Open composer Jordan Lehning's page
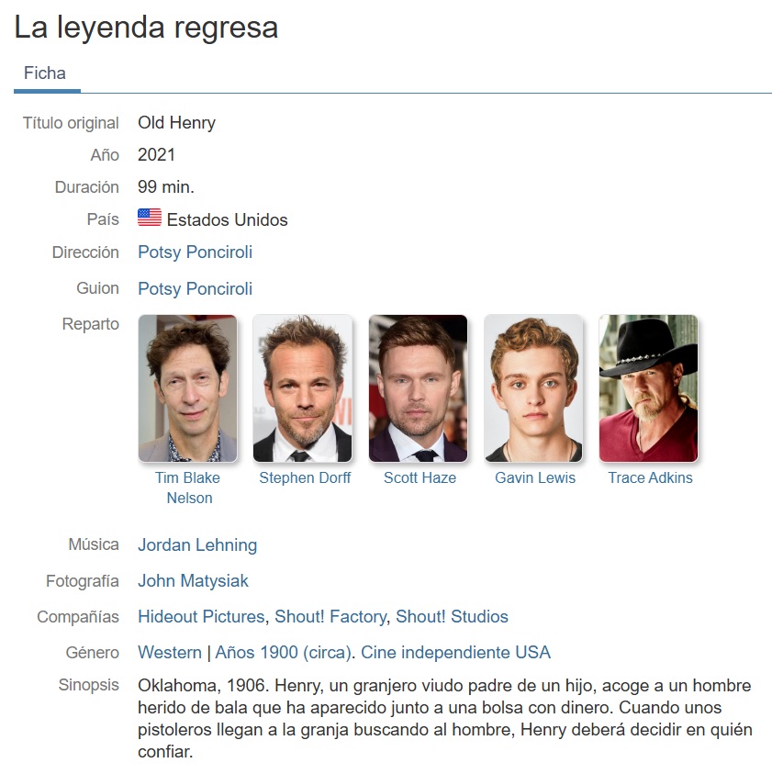This screenshot has height=774, width=772. (197, 545)
